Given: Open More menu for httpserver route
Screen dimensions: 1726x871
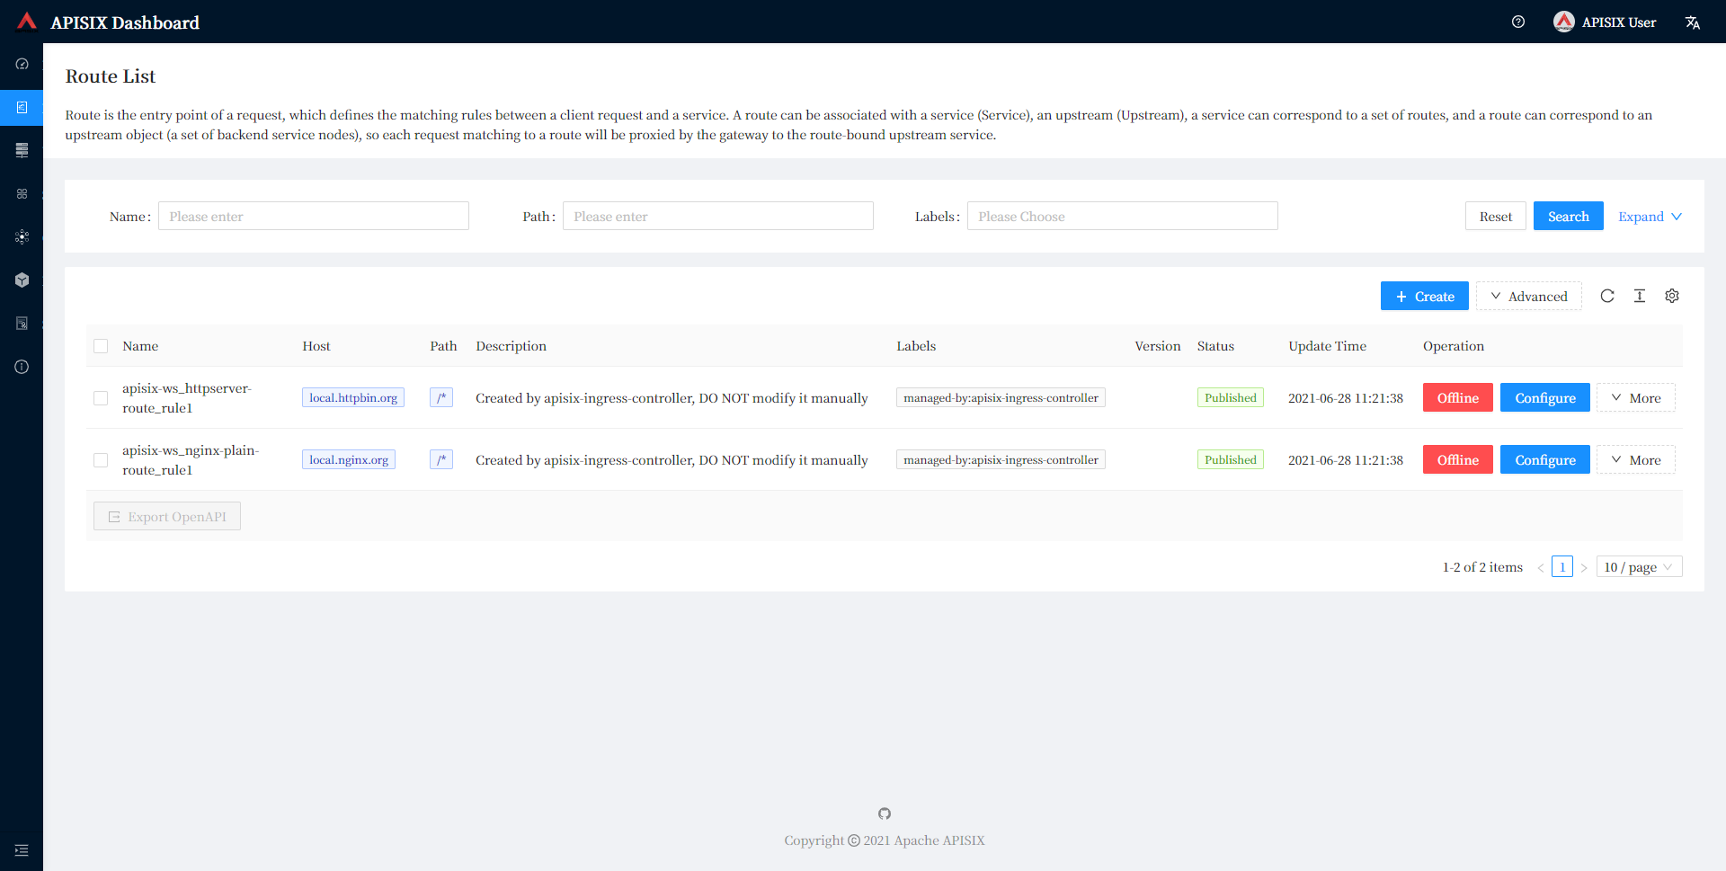Looking at the screenshot, I should tap(1636, 397).
